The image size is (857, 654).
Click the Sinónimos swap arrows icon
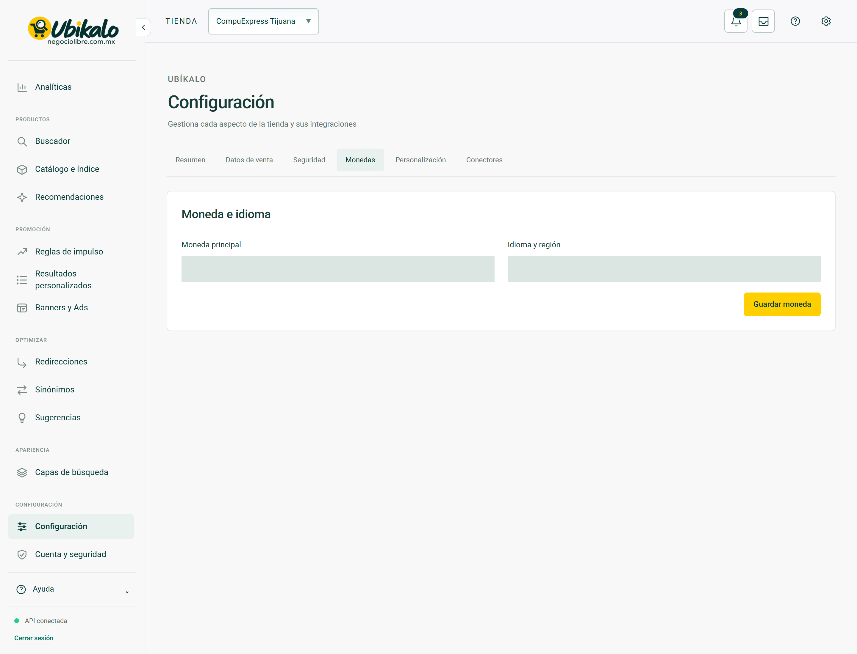(22, 390)
